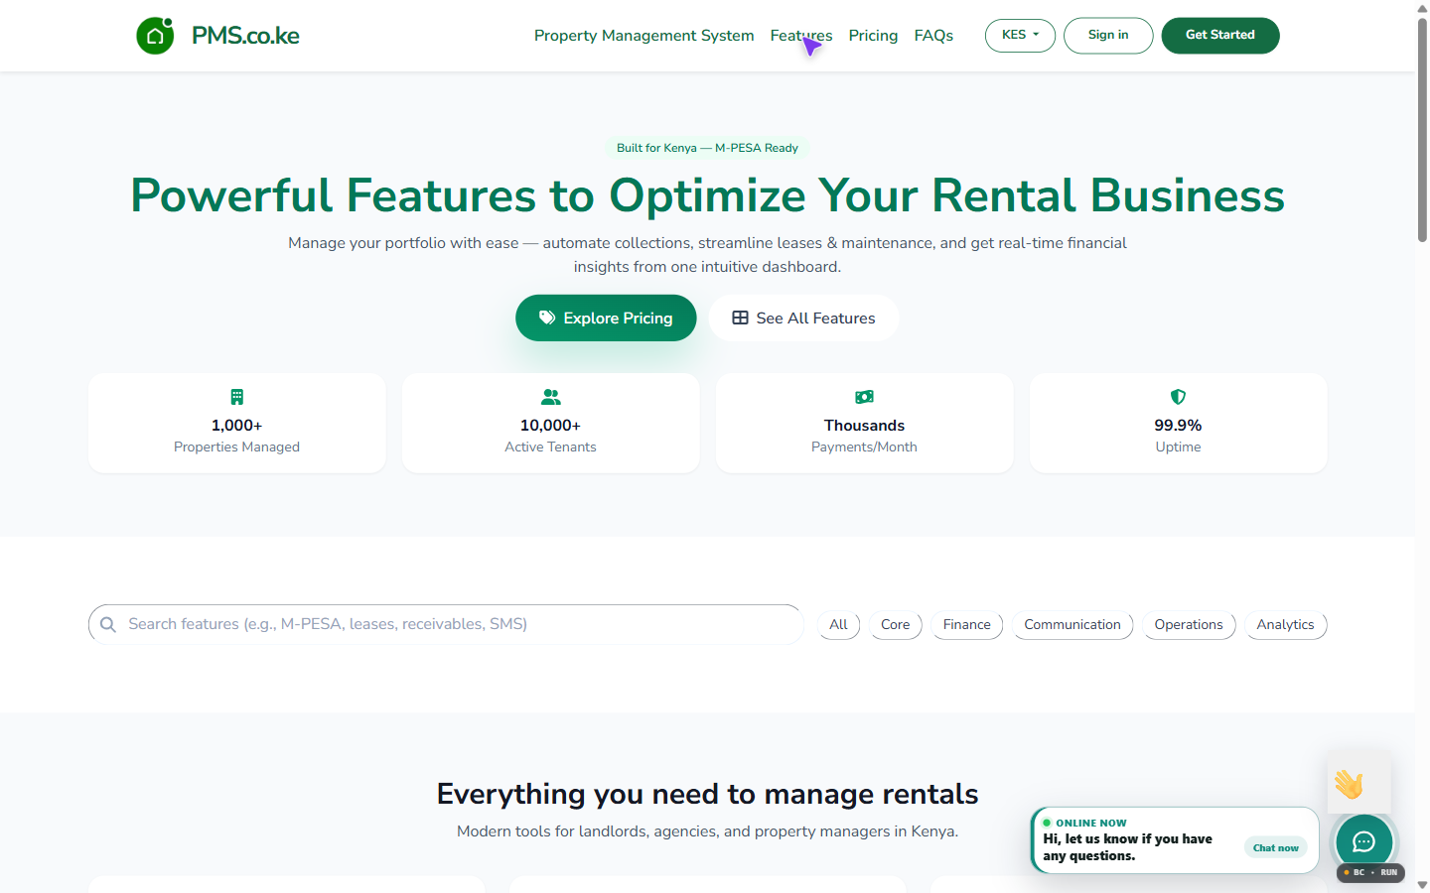Viewport: 1430px width, 893px height.
Task: Open Property Management System nav item
Action: click(x=643, y=36)
